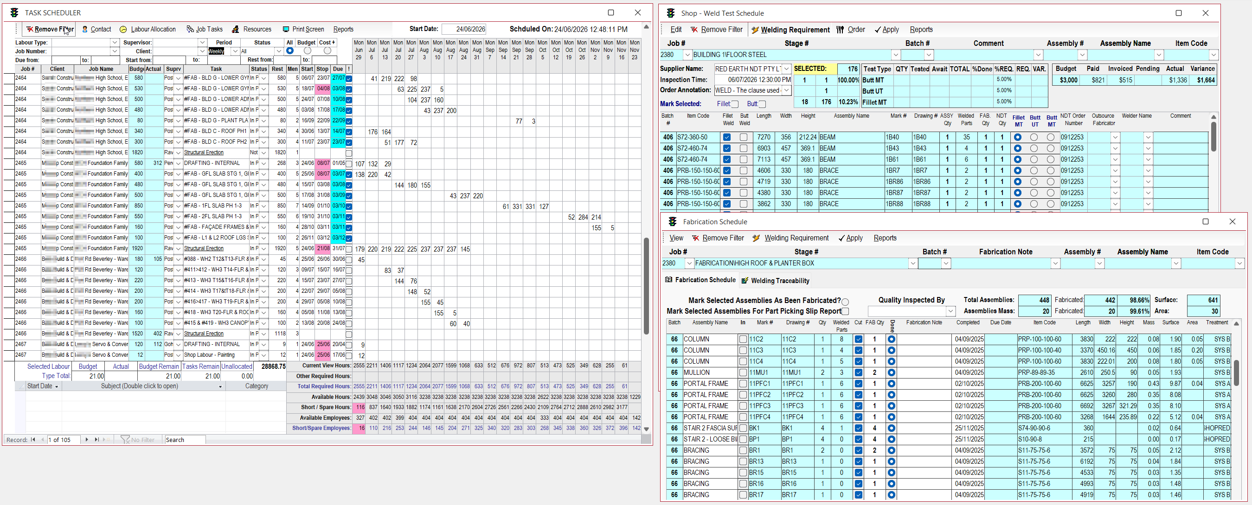Open Reports menu in Fabrication Schedule
Viewport: 1252px width, 505px height.
pos(885,238)
